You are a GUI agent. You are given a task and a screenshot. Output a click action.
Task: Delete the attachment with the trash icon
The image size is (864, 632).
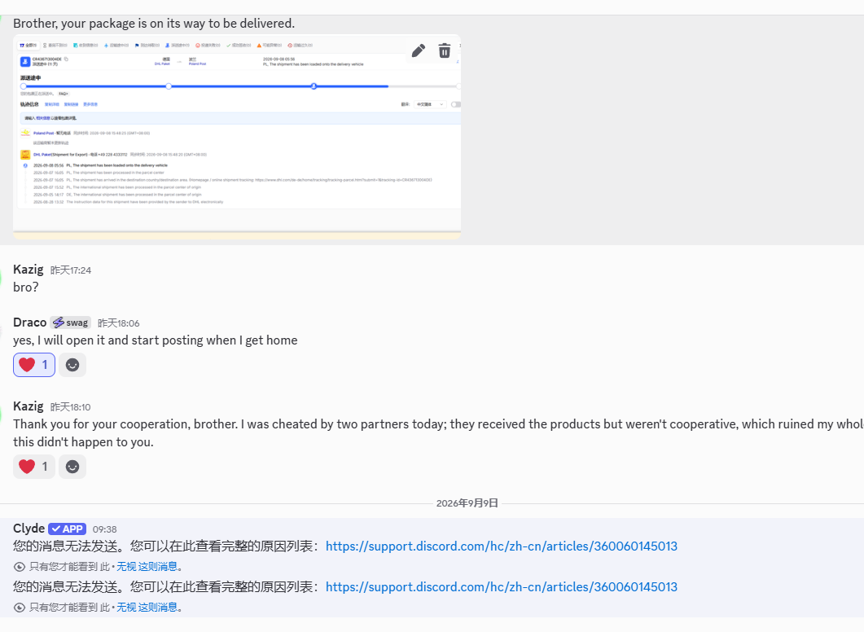tap(444, 50)
